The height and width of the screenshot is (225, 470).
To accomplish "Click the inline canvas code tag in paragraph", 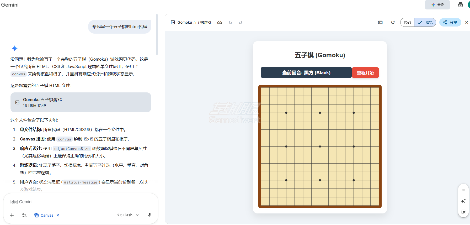I will point(19,74).
